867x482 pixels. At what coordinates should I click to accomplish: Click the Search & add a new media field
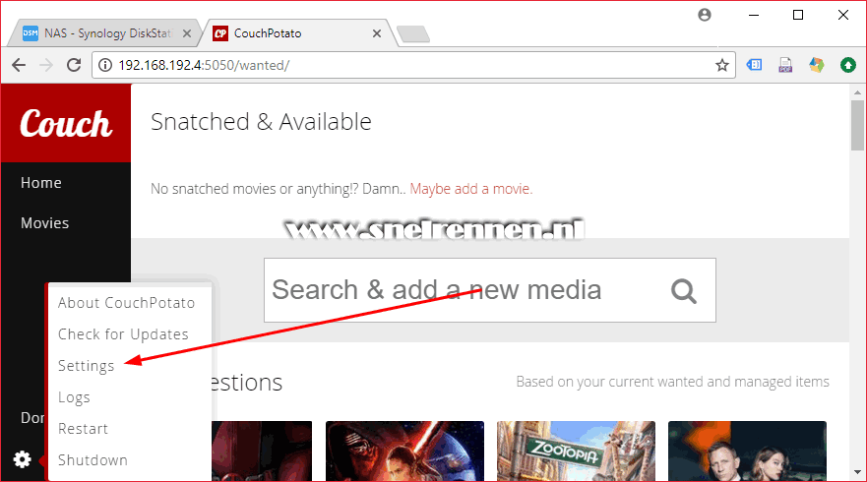click(490, 290)
